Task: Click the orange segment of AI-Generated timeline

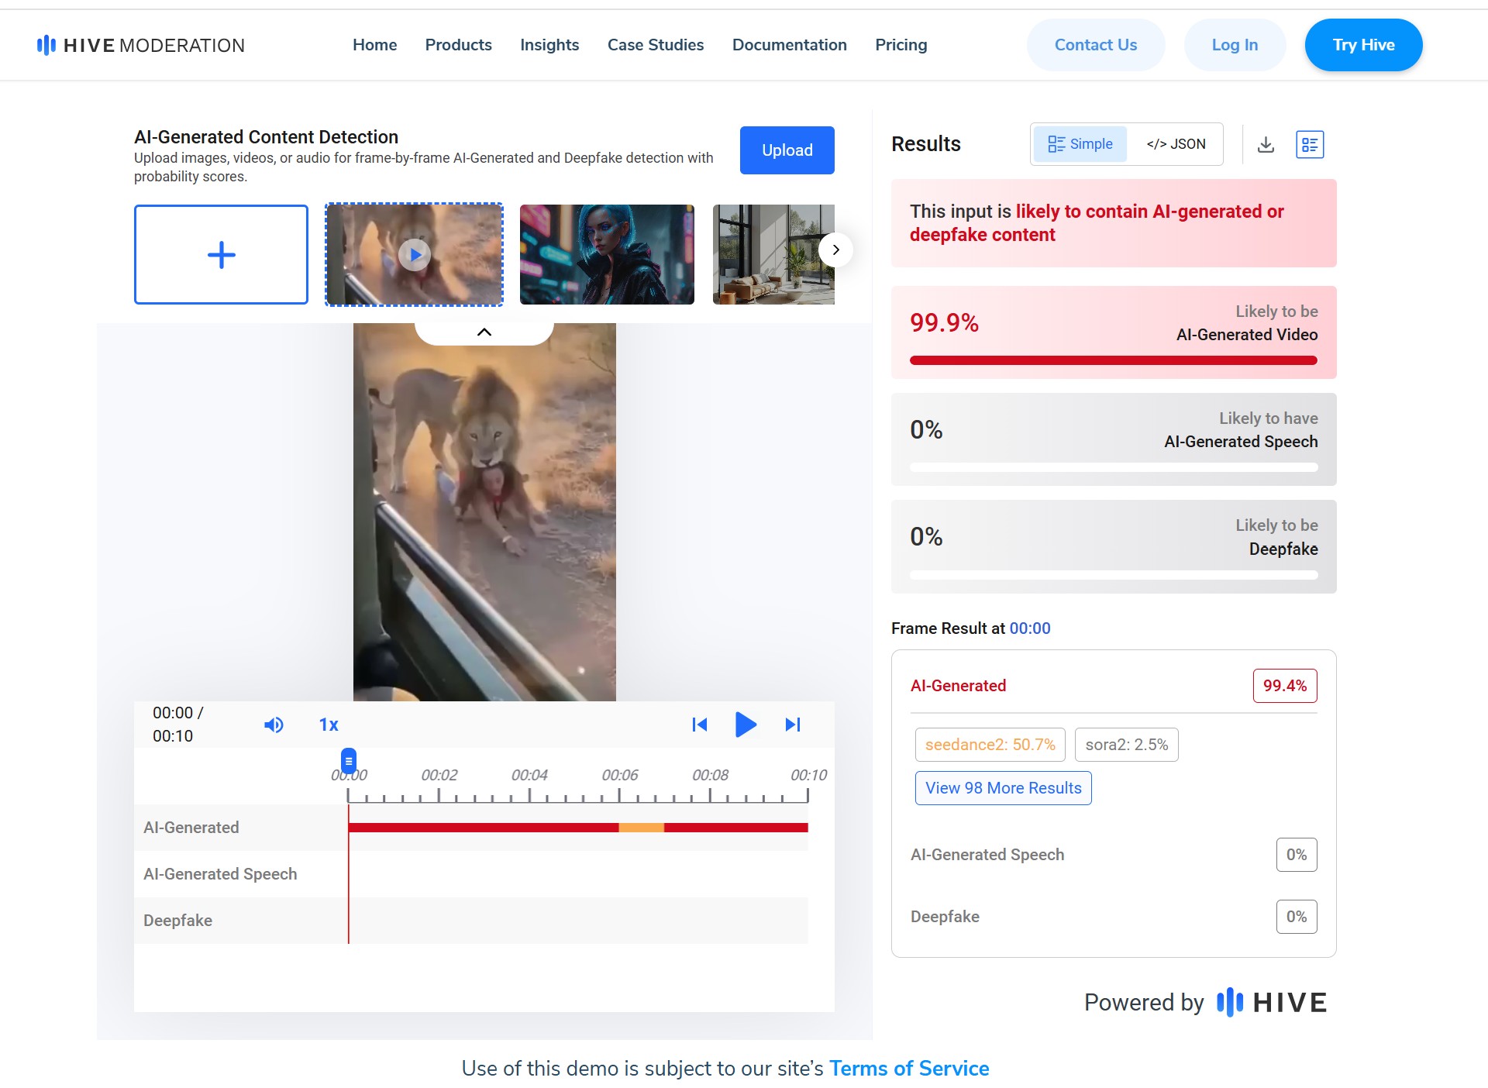Action: [x=641, y=828]
